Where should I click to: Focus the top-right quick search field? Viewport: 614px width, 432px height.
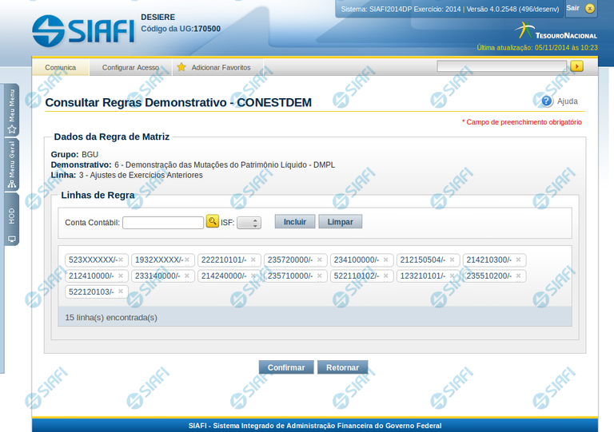coord(501,66)
